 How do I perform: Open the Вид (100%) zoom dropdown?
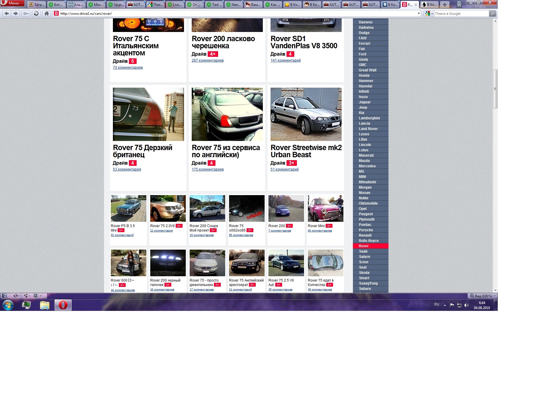coord(482,296)
